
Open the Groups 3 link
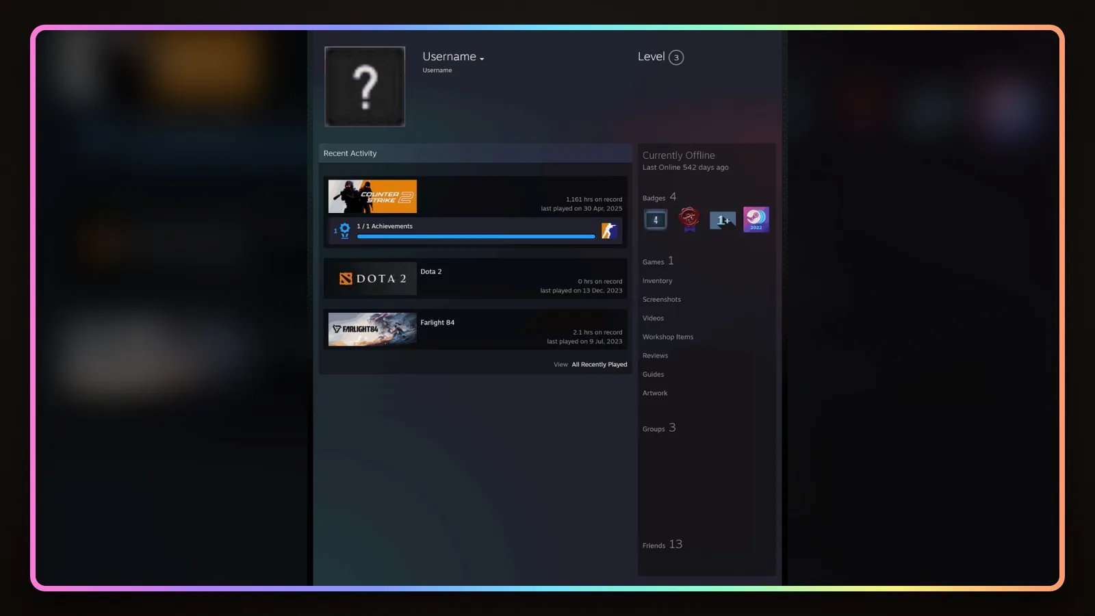[x=658, y=428]
